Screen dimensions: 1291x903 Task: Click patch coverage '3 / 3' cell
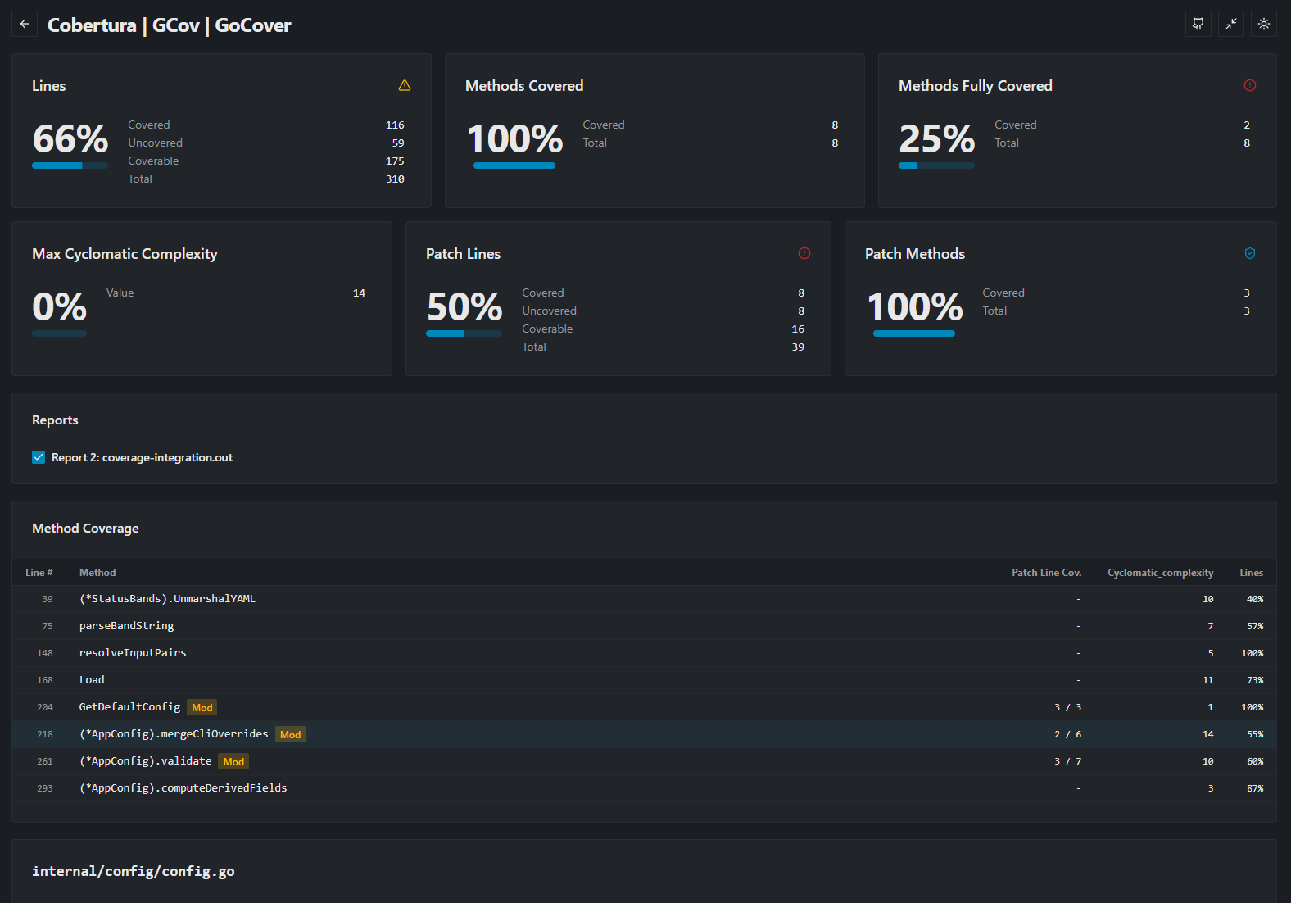point(1067,707)
